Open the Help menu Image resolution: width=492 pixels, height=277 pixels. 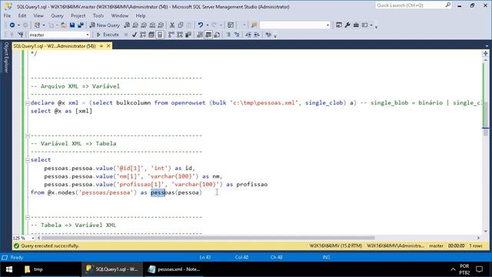click(141, 15)
